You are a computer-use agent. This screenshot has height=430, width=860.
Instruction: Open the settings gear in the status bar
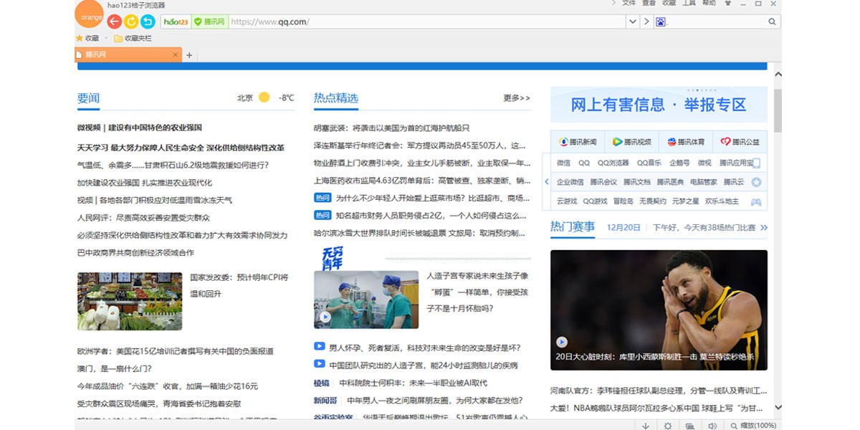(x=667, y=425)
